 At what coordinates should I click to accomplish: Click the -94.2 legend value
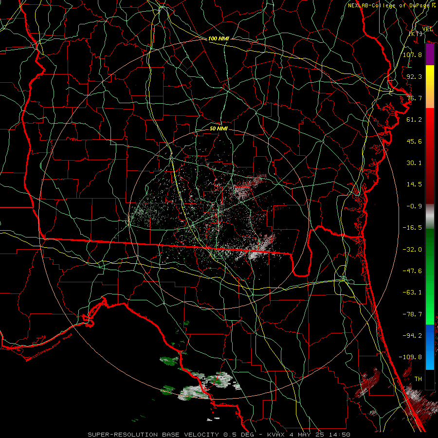pos(412,336)
